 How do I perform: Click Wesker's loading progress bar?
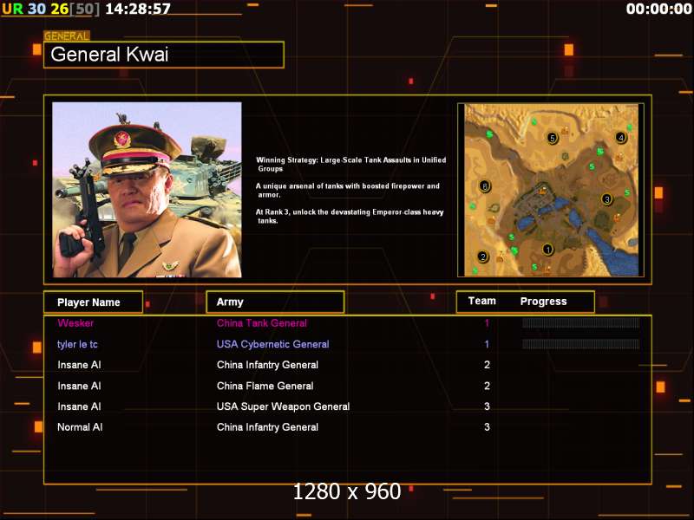coord(580,322)
